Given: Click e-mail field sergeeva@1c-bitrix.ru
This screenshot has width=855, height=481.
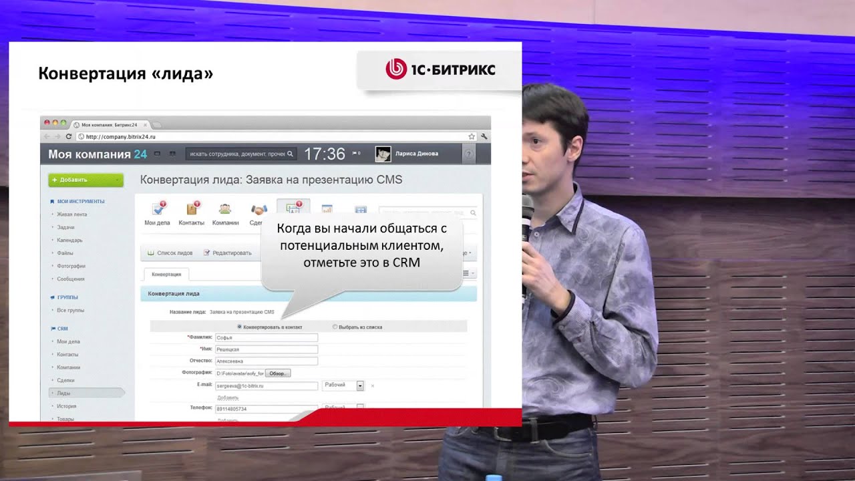Looking at the screenshot, I should [x=267, y=386].
